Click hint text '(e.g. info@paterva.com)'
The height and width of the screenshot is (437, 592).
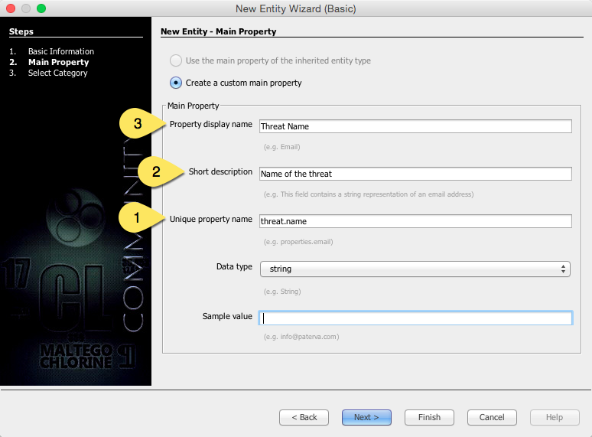point(301,337)
